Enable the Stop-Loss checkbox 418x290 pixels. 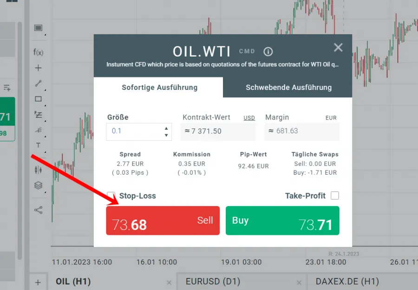[x=111, y=195]
